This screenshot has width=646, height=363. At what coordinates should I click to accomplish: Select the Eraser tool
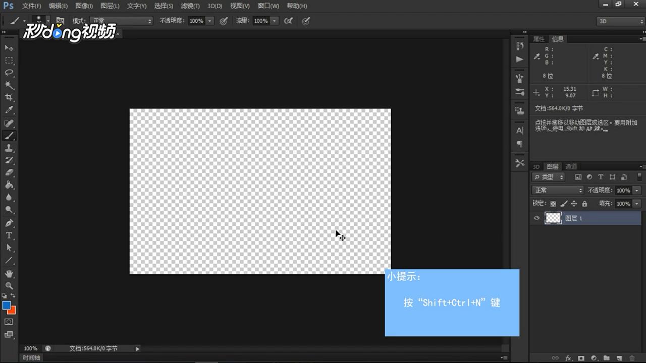[x=9, y=173]
